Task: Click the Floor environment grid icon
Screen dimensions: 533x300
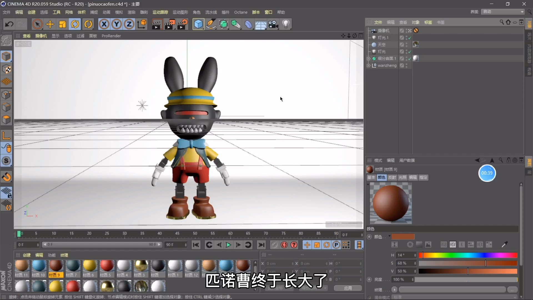Action: click(x=261, y=24)
